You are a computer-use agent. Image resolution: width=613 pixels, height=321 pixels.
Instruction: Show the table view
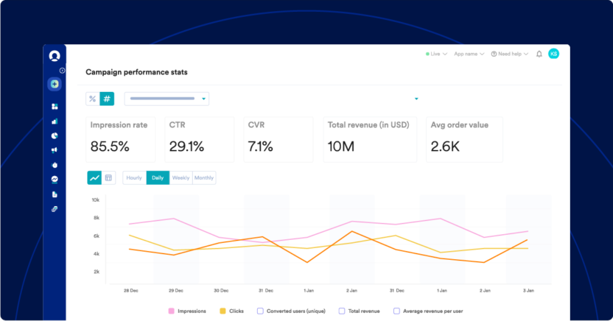108,177
